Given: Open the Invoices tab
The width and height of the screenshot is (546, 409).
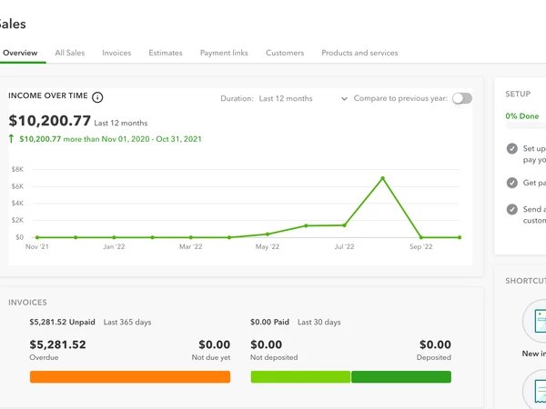Looking at the screenshot, I should [x=116, y=53].
